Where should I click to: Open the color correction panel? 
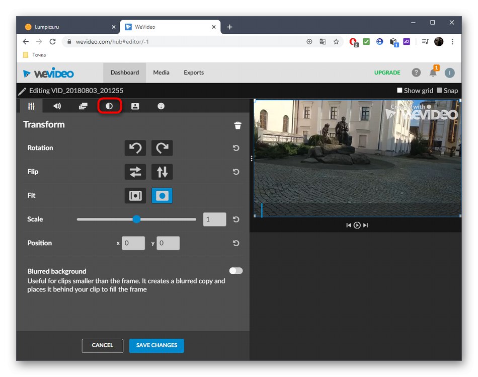pyautogui.click(x=109, y=106)
